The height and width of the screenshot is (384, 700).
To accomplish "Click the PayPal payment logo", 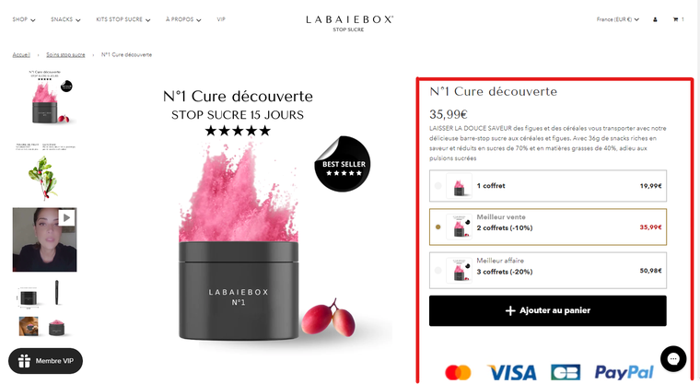I will pos(624,372).
